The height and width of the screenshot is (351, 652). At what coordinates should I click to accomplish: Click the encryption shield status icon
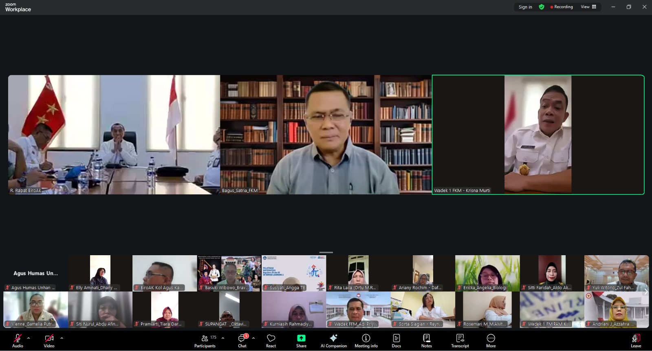pos(542,7)
